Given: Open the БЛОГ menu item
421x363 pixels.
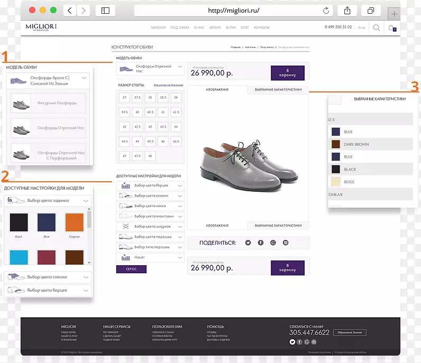Looking at the screenshot, I should click(245, 27).
